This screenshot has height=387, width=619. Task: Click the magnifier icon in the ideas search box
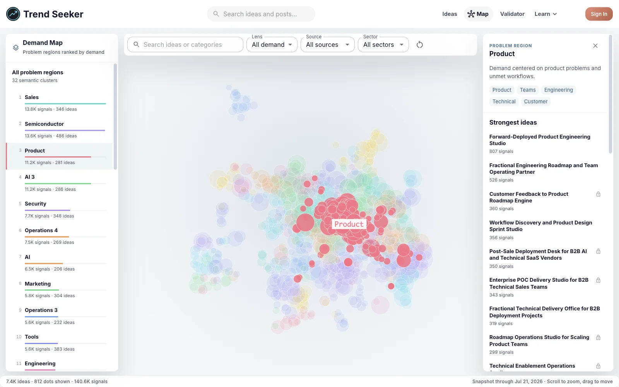pyautogui.click(x=137, y=45)
